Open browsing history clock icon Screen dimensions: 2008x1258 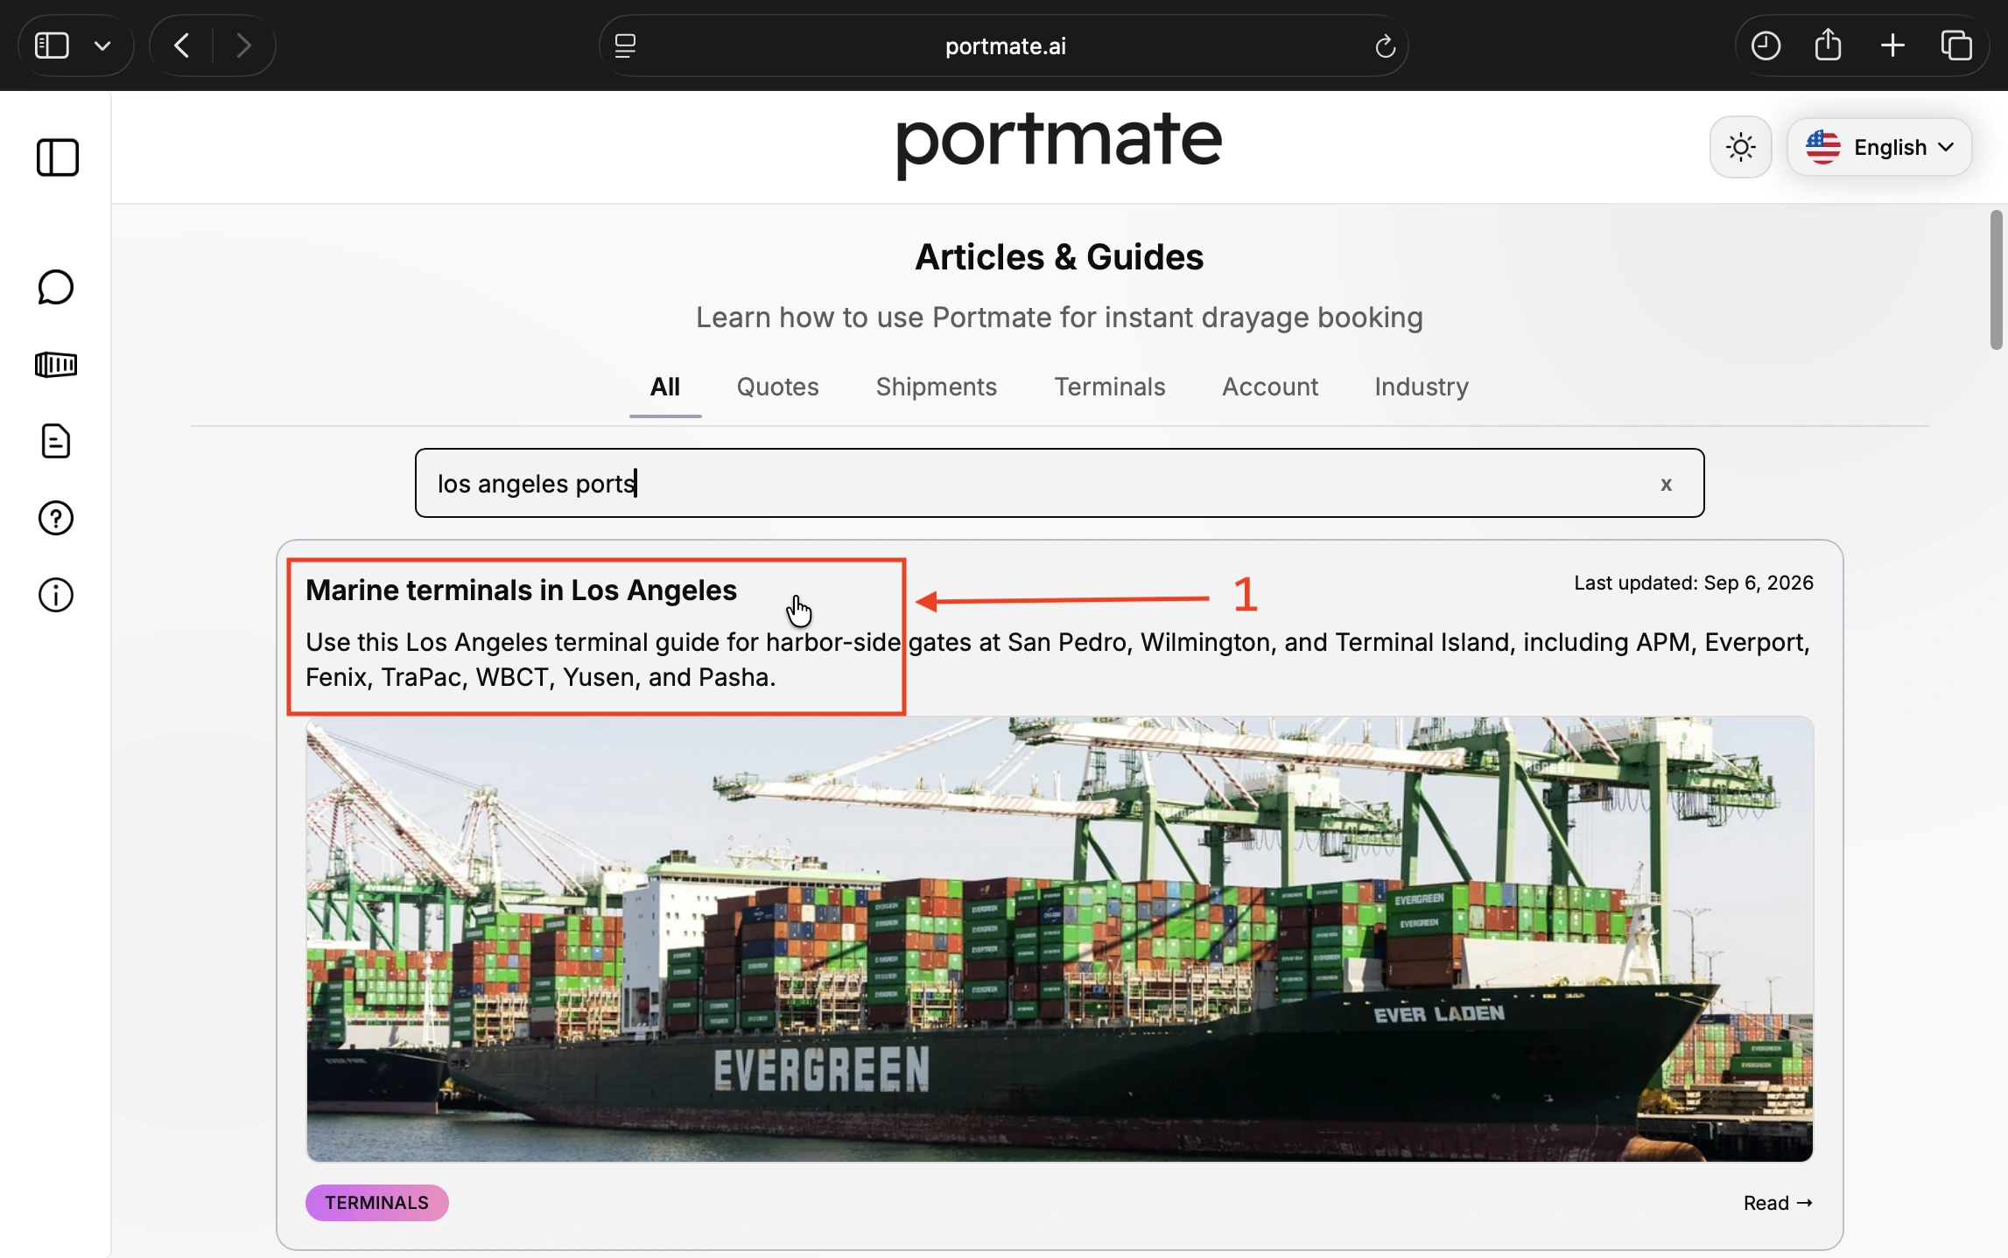click(1765, 46)
